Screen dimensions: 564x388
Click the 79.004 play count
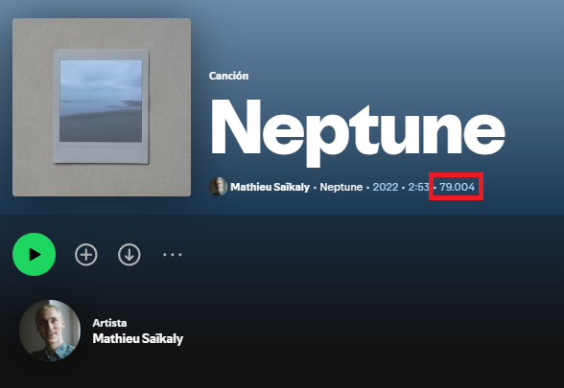pos(458,187)
